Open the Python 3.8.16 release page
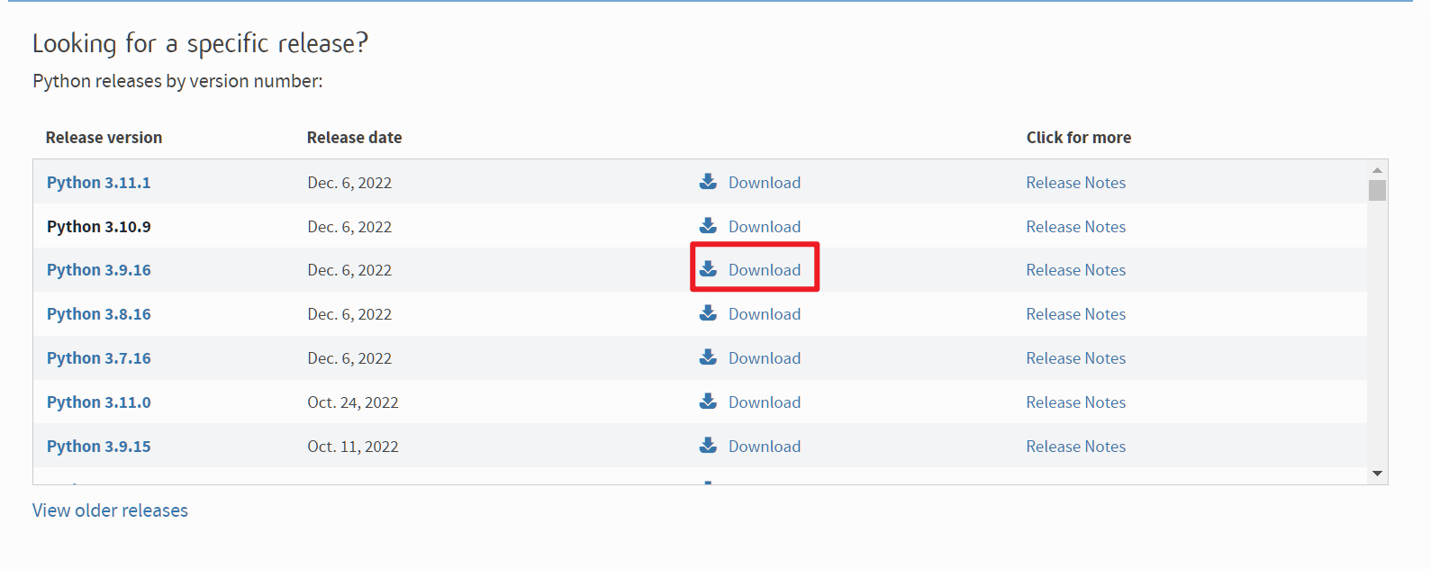 click(x=99, y=314)
